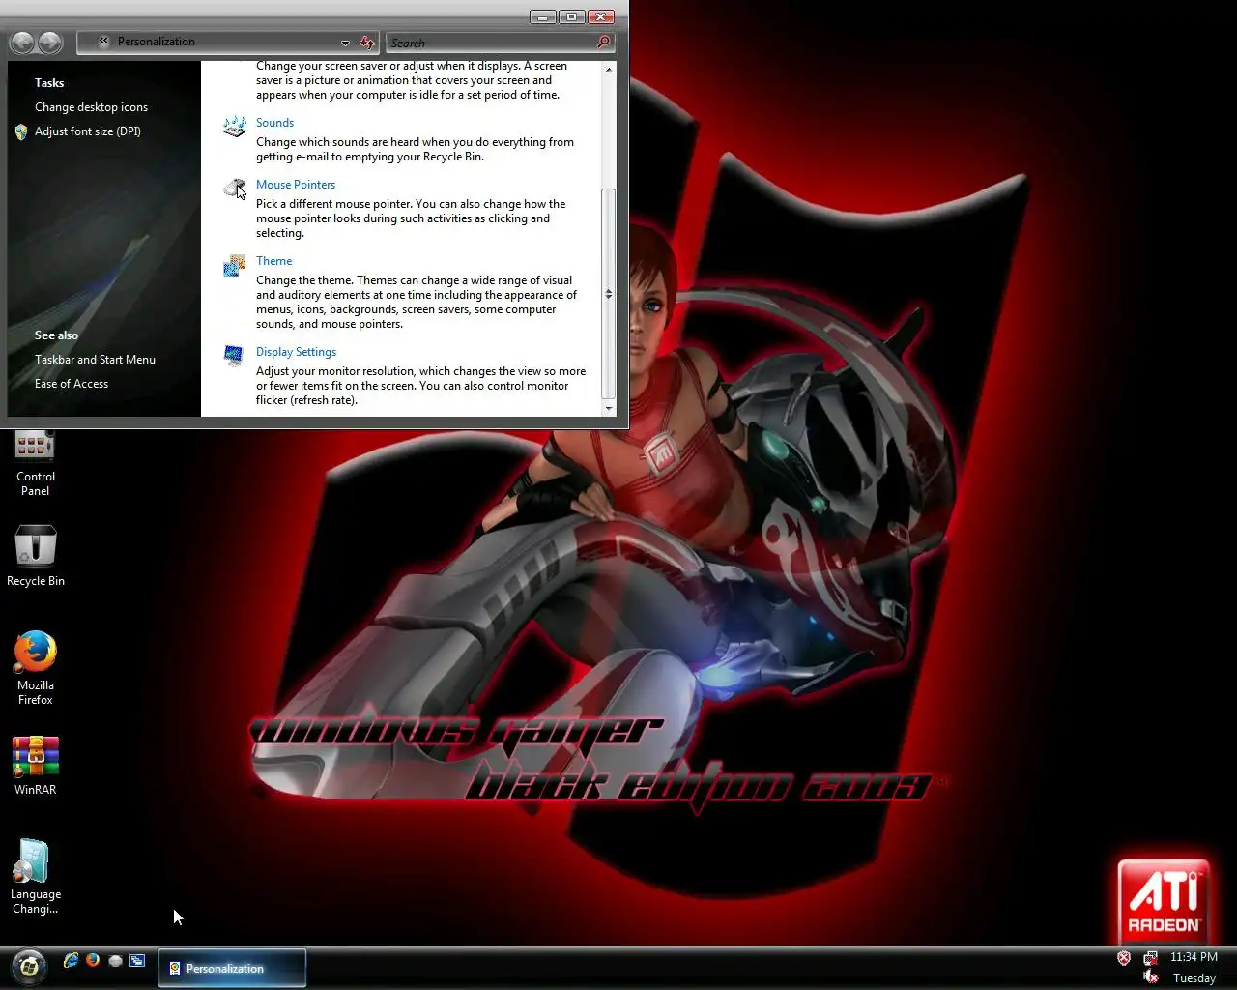Click the Security Center tray icon
1237x990 pixels.
tap(1124, 958)
